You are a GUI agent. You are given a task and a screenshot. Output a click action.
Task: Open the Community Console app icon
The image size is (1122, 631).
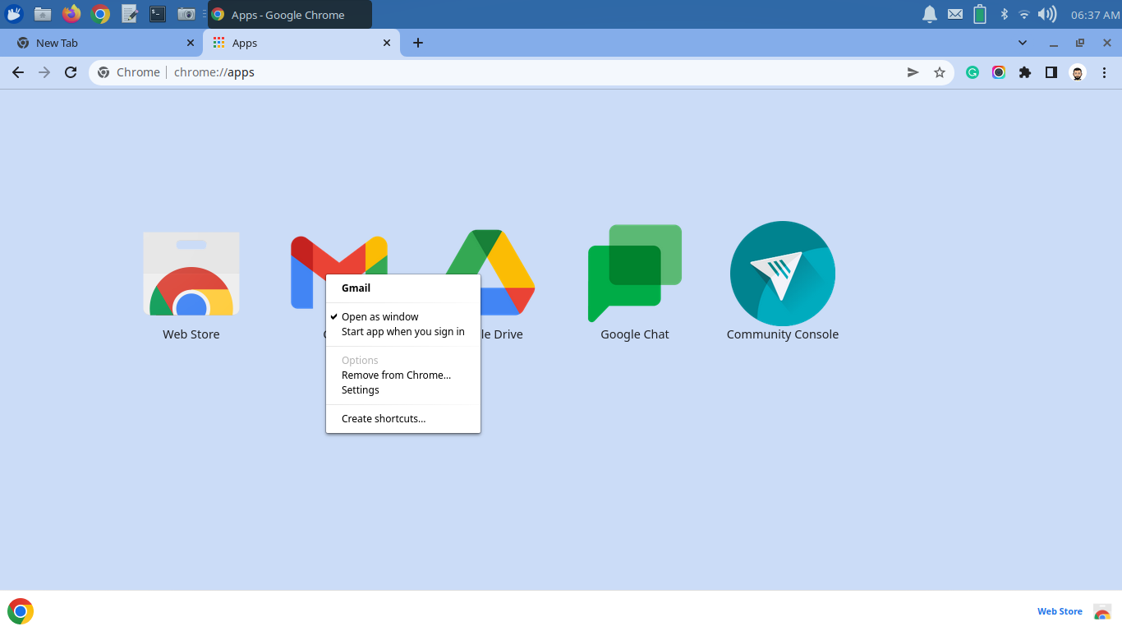coord(782,274)
